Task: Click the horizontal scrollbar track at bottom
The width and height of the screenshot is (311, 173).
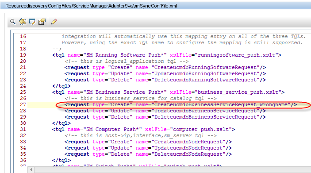Action: click(173, 169)
